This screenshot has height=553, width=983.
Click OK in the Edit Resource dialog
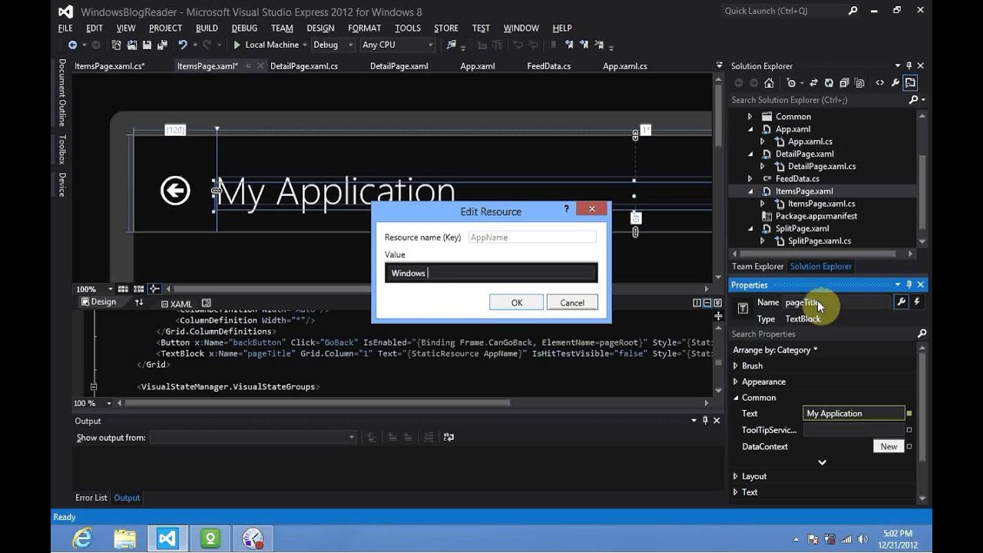[517, 303]
